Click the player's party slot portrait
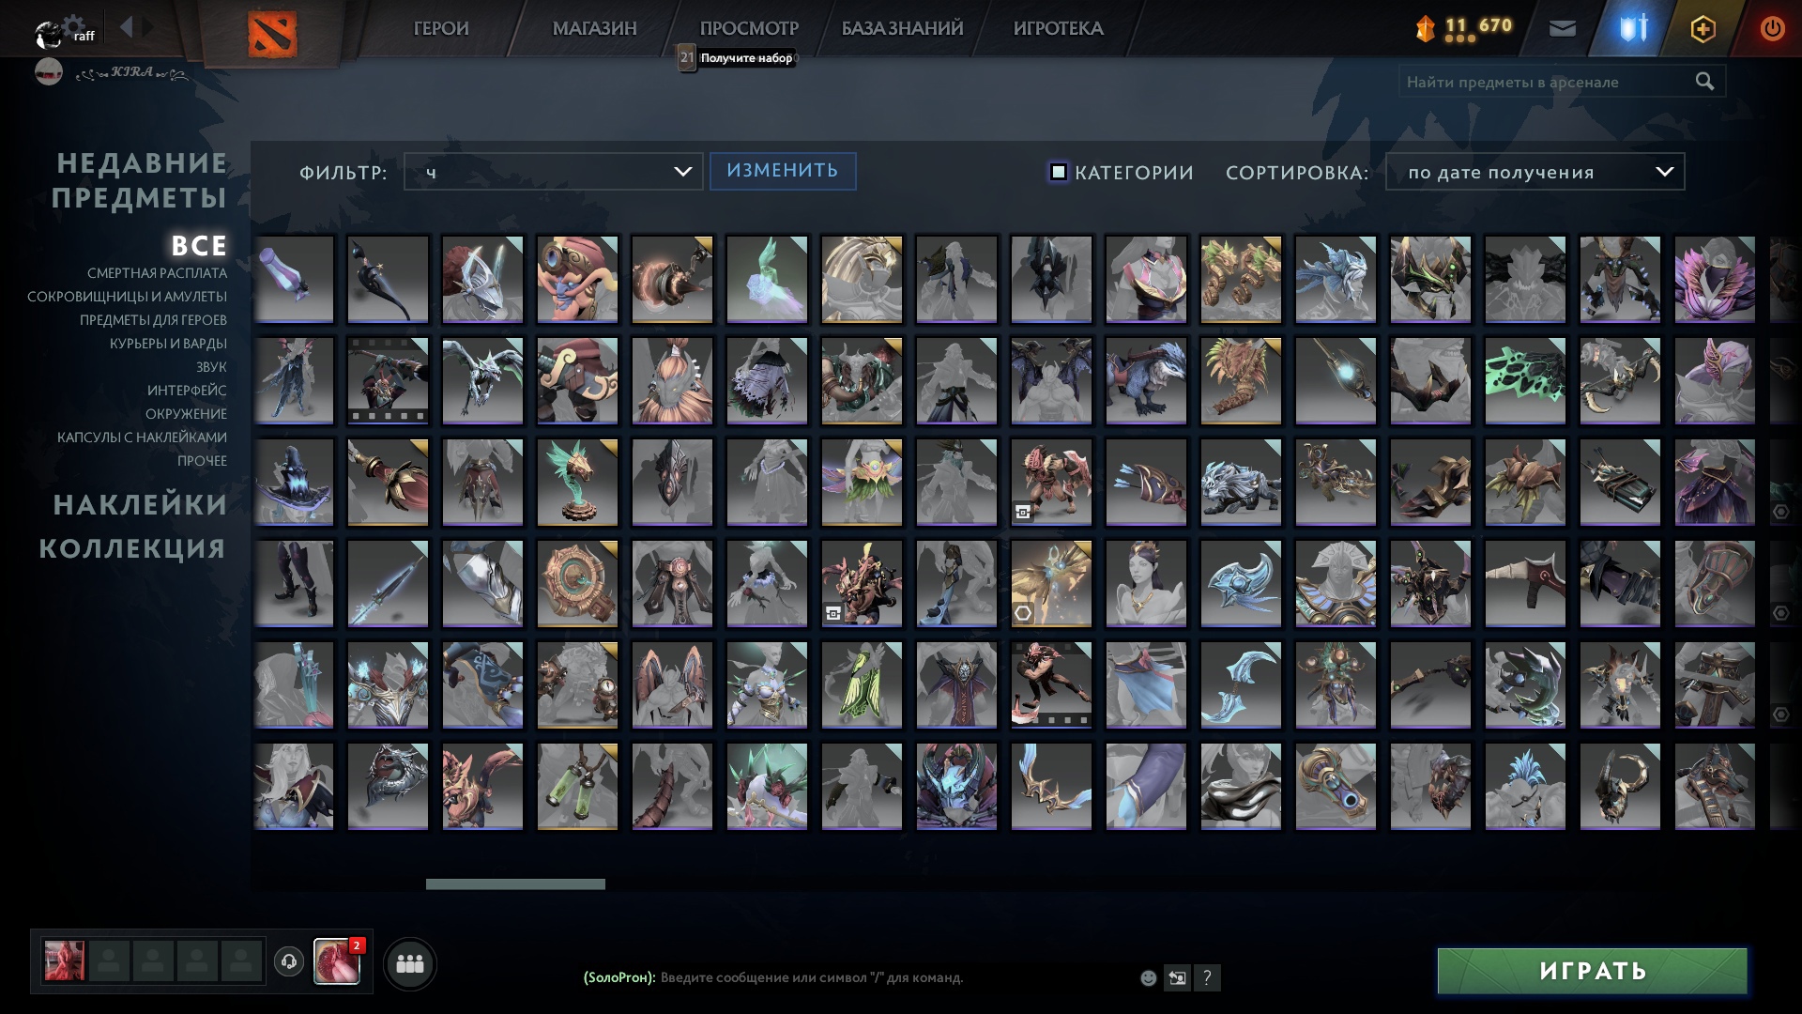 click(x=65, y=961)
